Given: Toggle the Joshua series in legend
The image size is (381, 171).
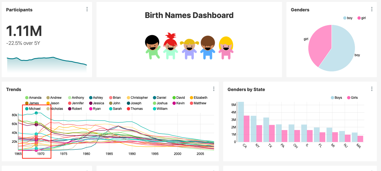Looking at the screenshot, I should click(160, 103).
